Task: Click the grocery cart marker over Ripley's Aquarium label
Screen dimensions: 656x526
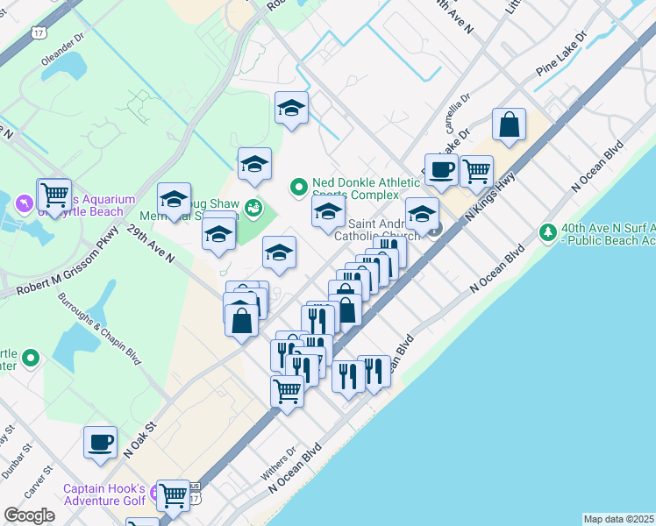Action: click(x=54, y=195)
